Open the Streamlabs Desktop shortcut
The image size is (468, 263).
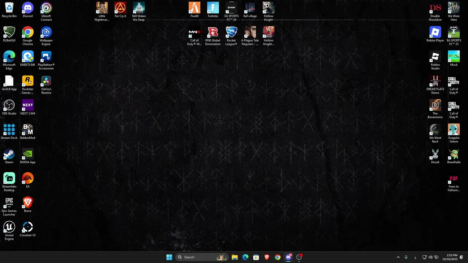click(9, 182)
